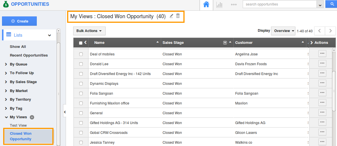Viewport: 337px width, 146px height.
Task: Add a new view beside My Views
Action: [x=32, y=117]
